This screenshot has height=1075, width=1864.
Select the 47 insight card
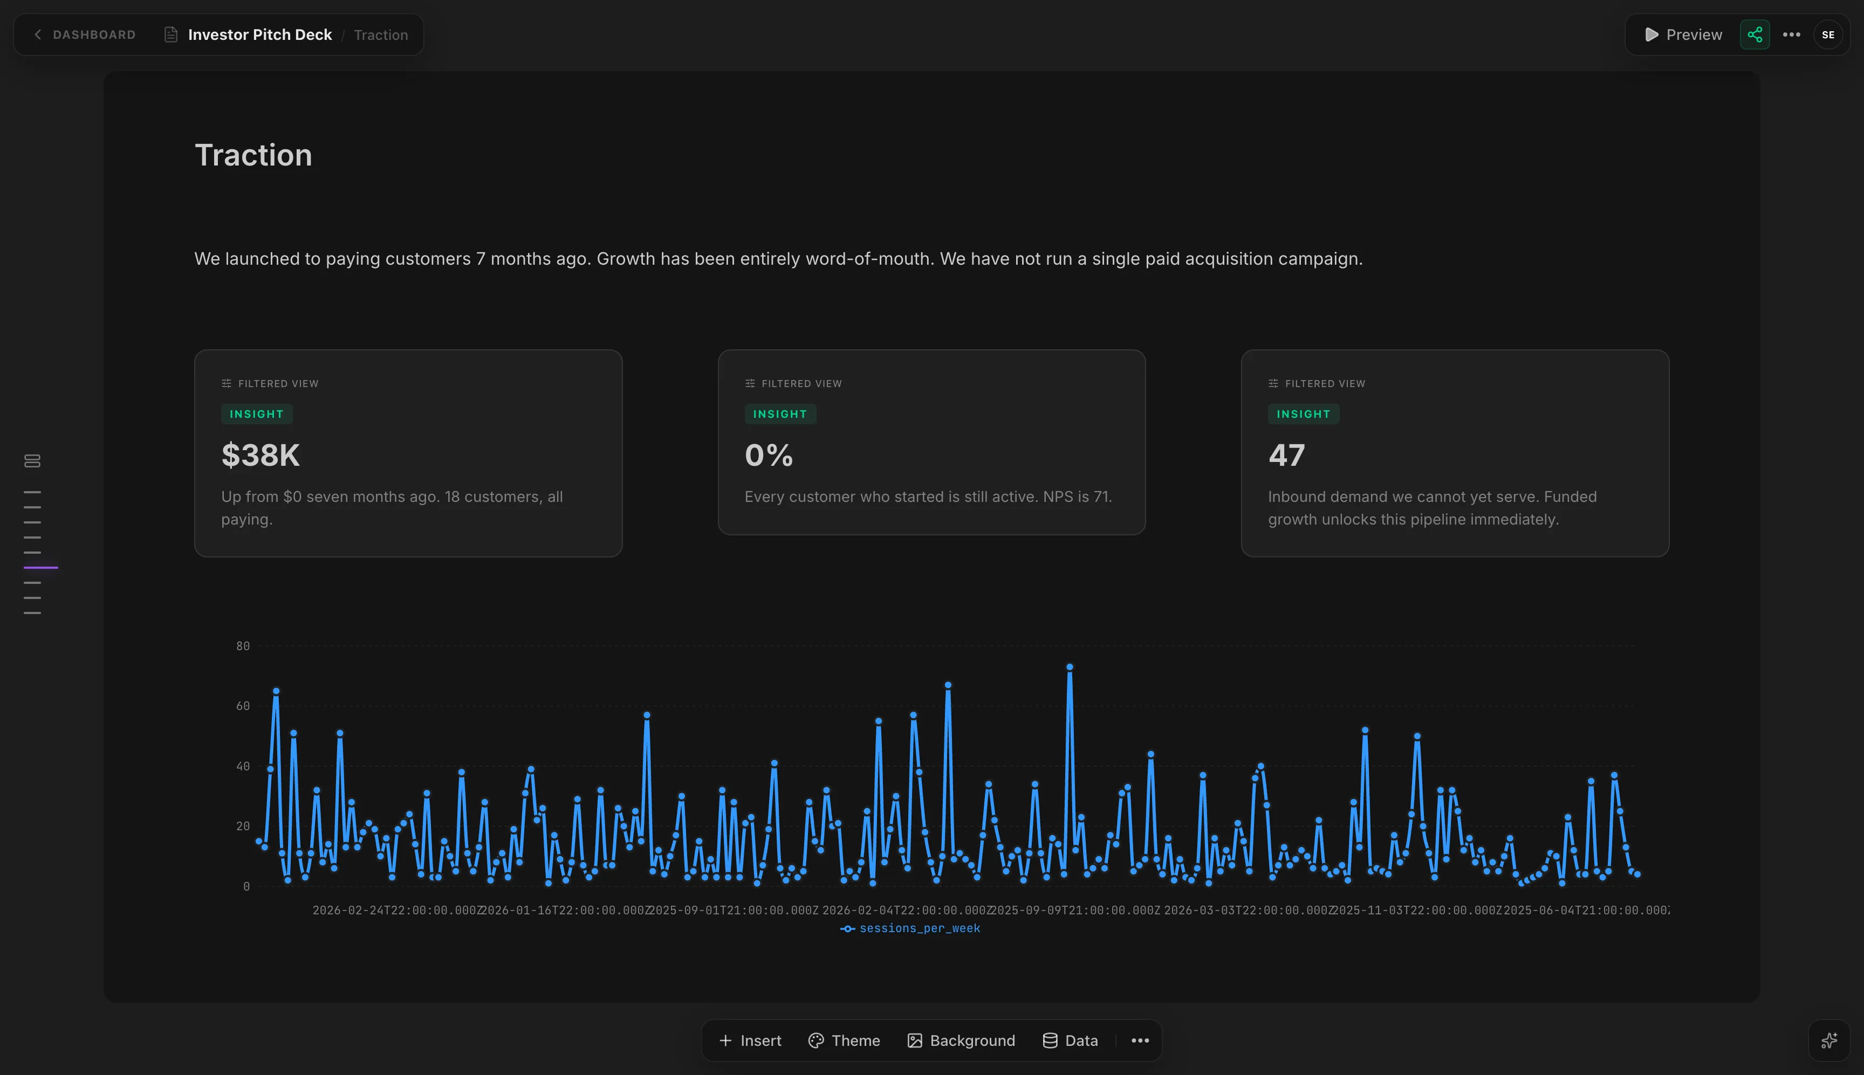(1455, 453)
